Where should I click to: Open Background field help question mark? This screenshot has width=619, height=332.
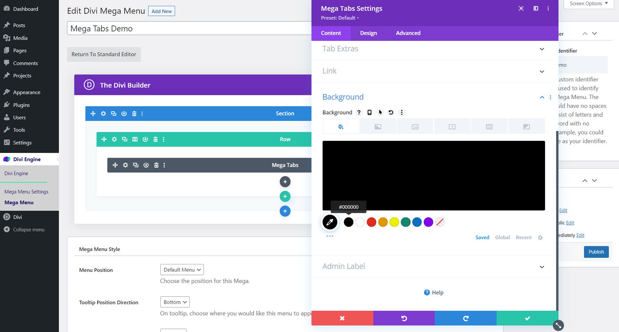point(359,112)
